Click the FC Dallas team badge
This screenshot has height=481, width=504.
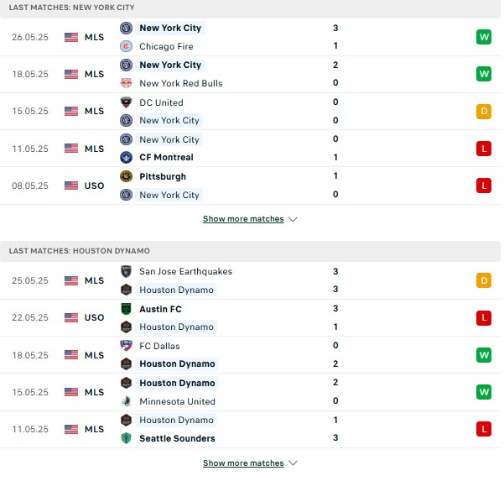[x=126, y=346]
